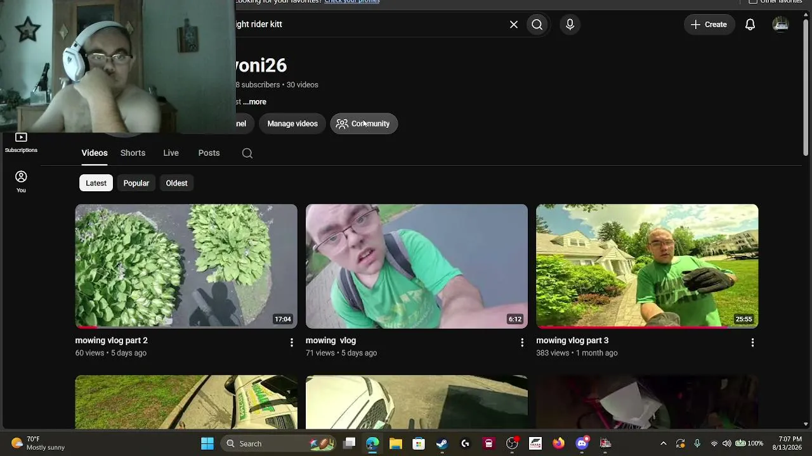Image resolution: width=812 pixels, height=456 pixels.
Task: Open Steam from the taskbar
Action: click(442, 444)
